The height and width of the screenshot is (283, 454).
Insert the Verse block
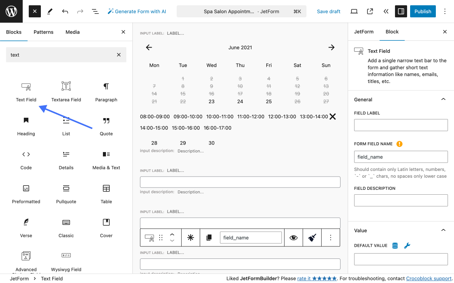coord(26,228)
